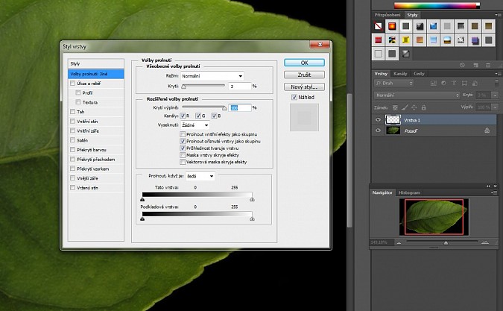
Task: Check Maska vrstvy skryje efekty
Action: pos(183,155)
